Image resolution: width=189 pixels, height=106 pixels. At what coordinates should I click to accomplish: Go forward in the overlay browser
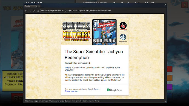[x=30, y=11]
